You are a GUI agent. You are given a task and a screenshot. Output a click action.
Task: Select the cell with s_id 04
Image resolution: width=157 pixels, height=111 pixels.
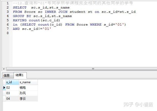point(12,98)
